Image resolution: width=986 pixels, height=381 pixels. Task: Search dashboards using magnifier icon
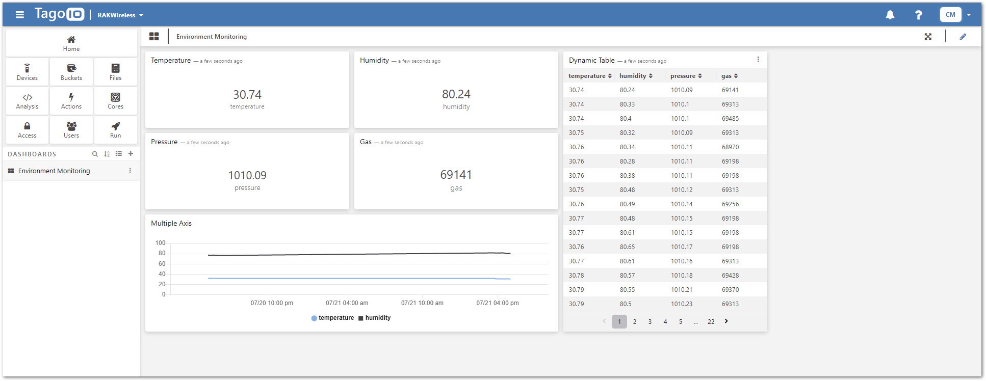pos(95,154)
